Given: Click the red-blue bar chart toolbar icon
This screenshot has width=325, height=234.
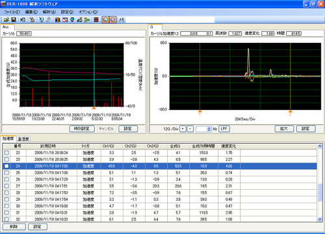Looking at the screenshot, I should point(57,19).
